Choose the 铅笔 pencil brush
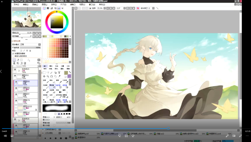 [x=46, y=81]
